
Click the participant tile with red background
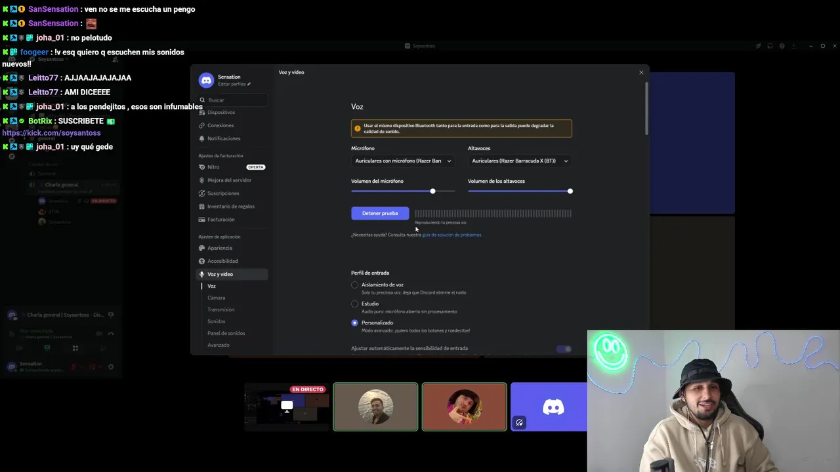point(465,407)
